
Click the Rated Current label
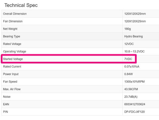12,66
